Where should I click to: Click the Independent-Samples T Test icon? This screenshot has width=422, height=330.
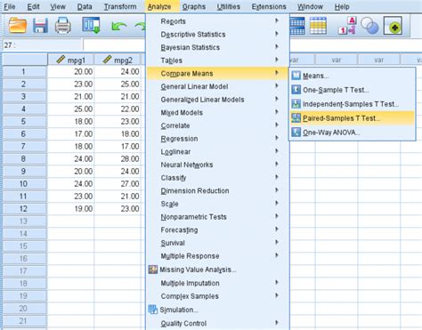[296, 104]
